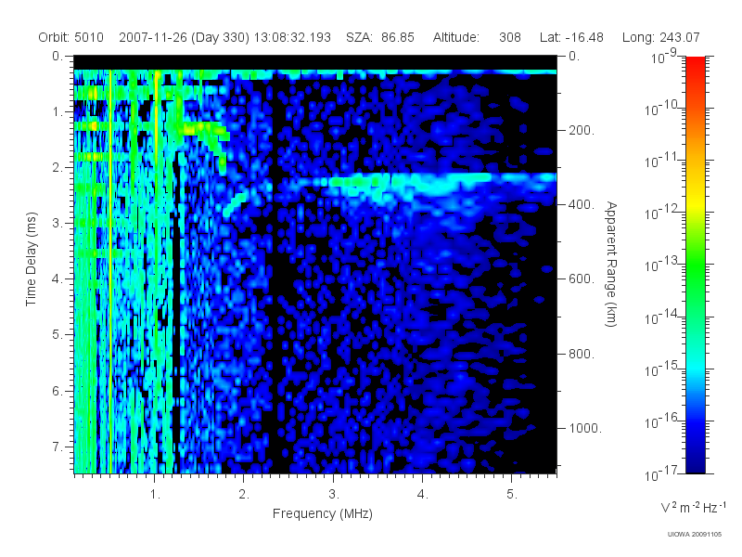Click the 'Lat: -16.48' header text

(571, 37)
